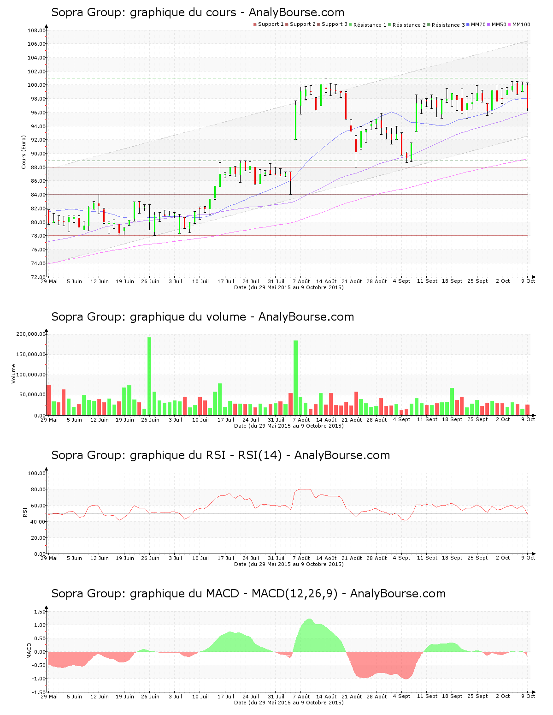The image size is (553, 715).
Task: Click the Support 1 legend color square
Action: click(255, 24)
